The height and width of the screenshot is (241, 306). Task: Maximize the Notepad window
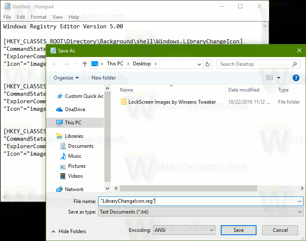pos(240,6)
